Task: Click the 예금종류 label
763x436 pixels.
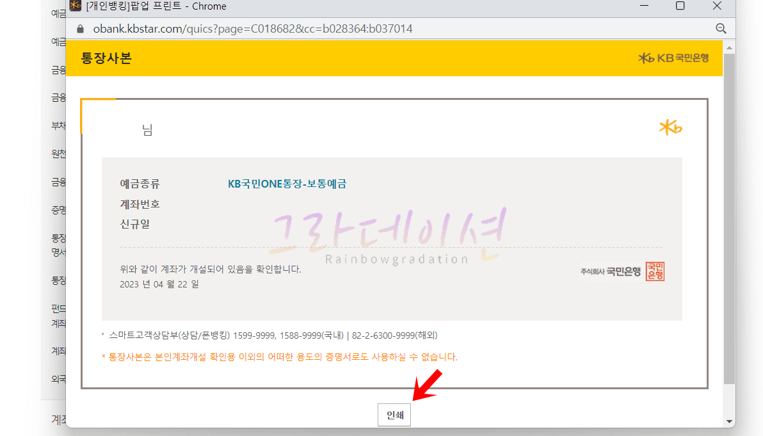Action: pyautogui.click(x=140, y=184)
